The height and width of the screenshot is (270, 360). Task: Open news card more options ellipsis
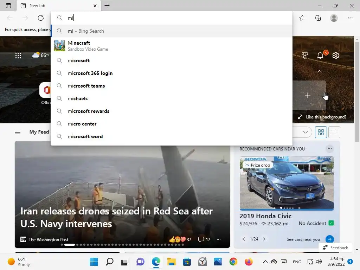(x=219, y=239)
